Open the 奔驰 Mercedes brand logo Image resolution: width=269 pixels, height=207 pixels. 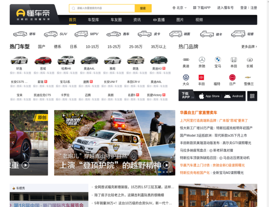click(x=202, y=60)
